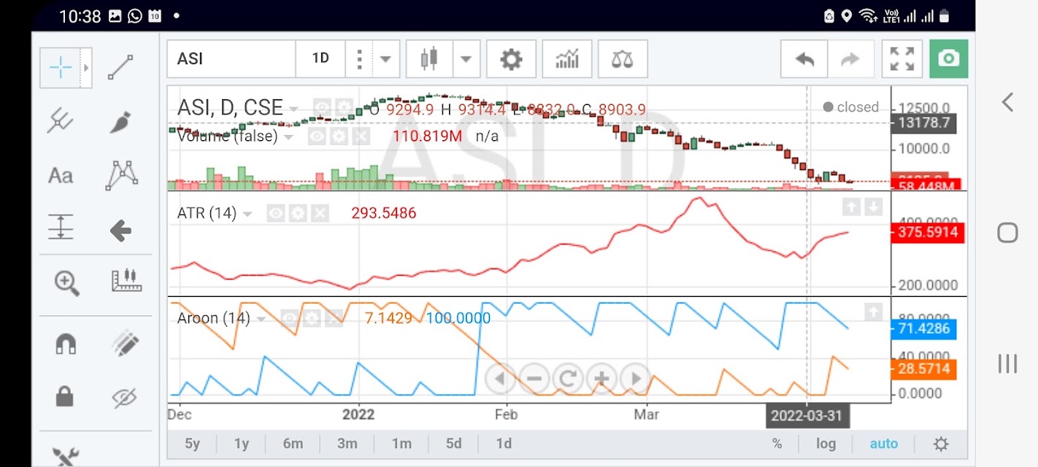Open the compare symbols scale icon

tap(622, 59)
